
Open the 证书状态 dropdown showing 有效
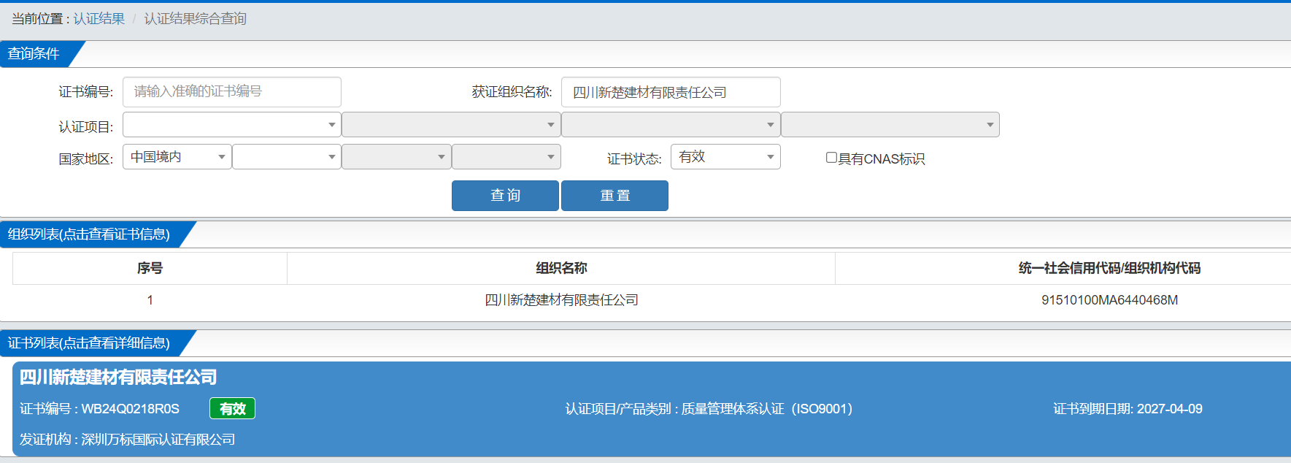[725, 157]
